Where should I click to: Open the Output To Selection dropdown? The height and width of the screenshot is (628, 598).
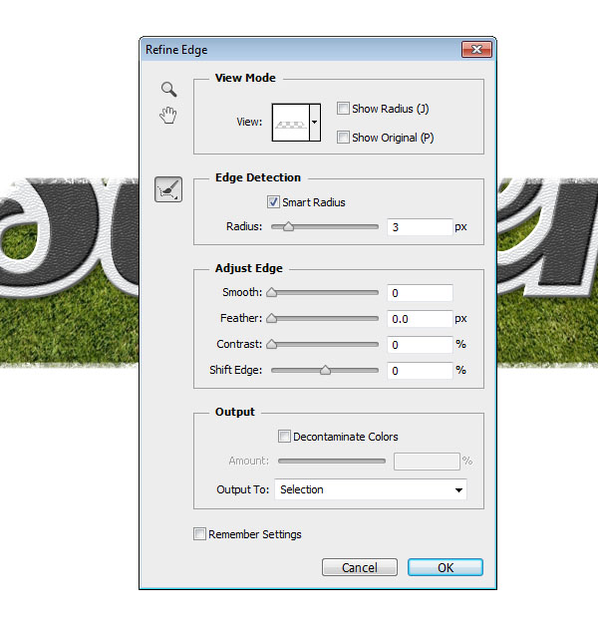371,489
